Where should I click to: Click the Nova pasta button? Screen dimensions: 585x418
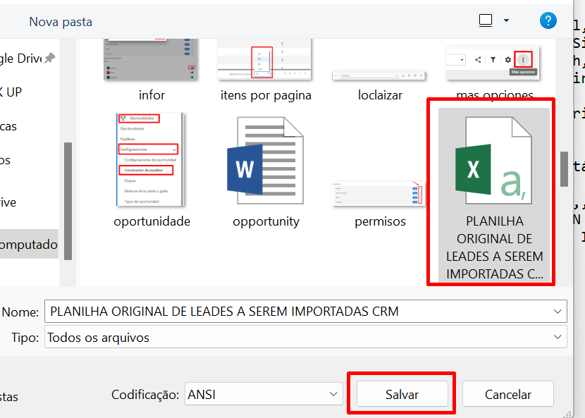[61, 22]
